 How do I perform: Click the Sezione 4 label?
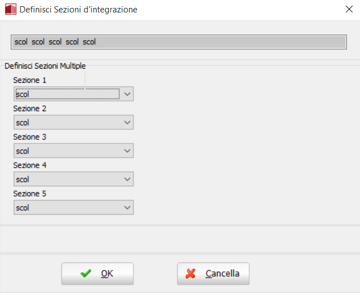(x=30, y=165)
